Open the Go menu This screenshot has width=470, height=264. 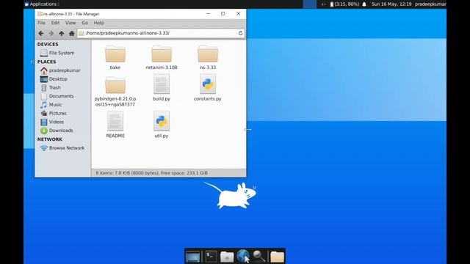pyautogui.click(x=85, y=23)
